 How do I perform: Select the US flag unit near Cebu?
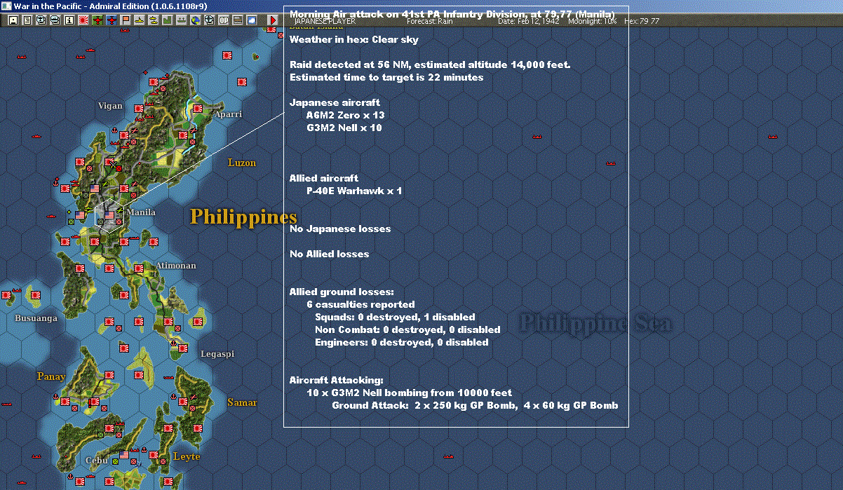pyautogui.click(x=124, y=455)
